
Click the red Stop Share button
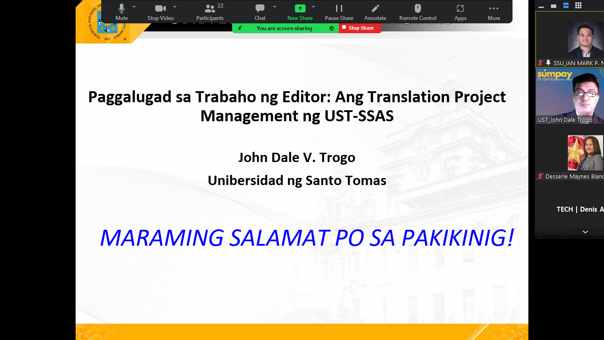pos(360,28)
